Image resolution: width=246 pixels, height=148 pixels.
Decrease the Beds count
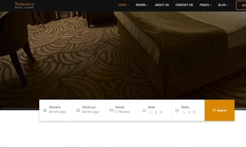coord(150,112)
